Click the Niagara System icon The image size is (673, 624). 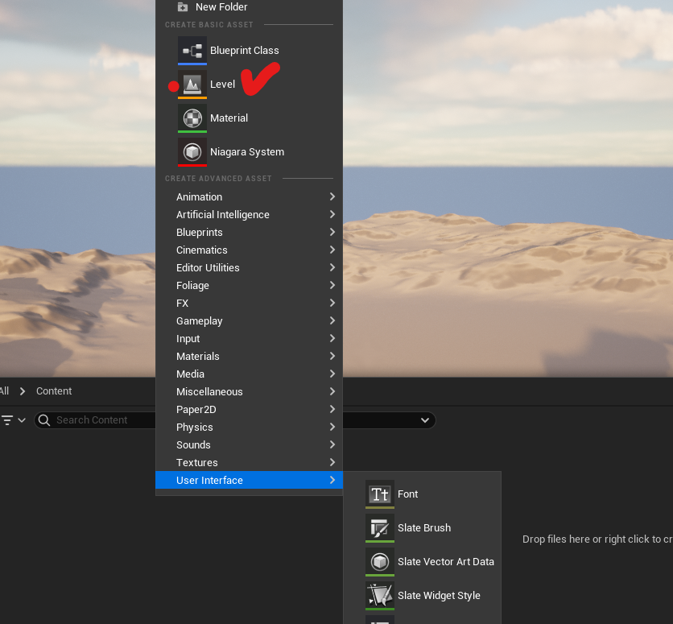click(x=192, y=152)
